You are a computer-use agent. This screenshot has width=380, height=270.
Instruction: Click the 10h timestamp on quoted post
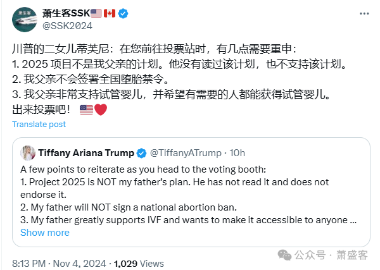[x=237, y=153]
